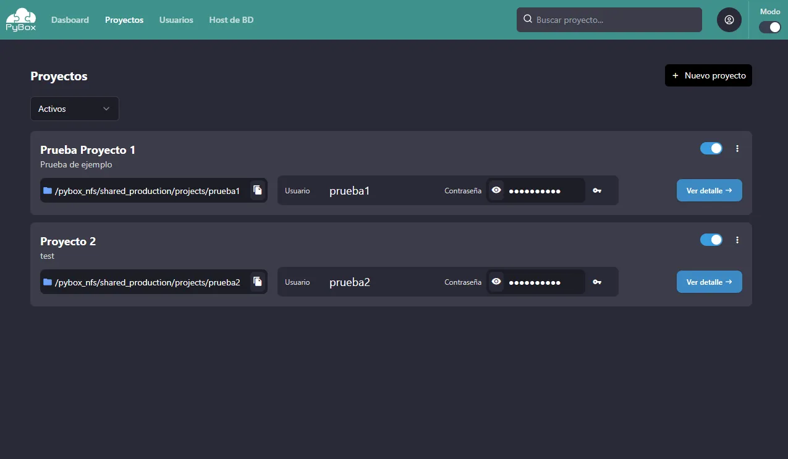
Task: Create a new project with Nuevo proyecto
Action: pyautogui.click(x=708, y=75)
